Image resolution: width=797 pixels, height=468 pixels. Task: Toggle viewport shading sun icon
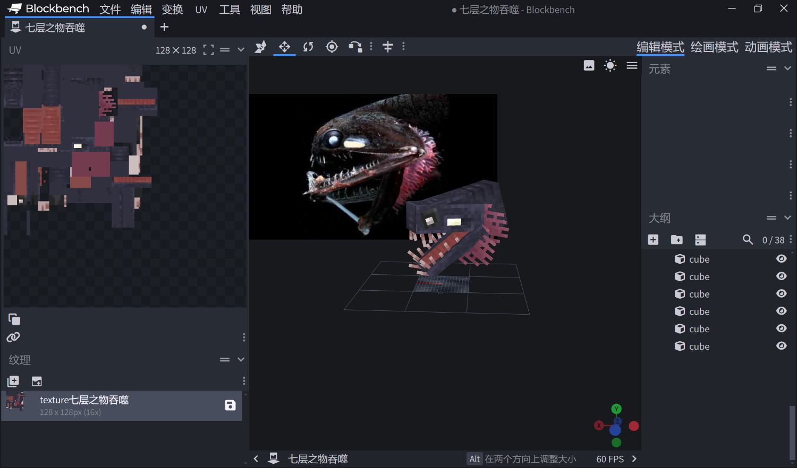[610, 65]
